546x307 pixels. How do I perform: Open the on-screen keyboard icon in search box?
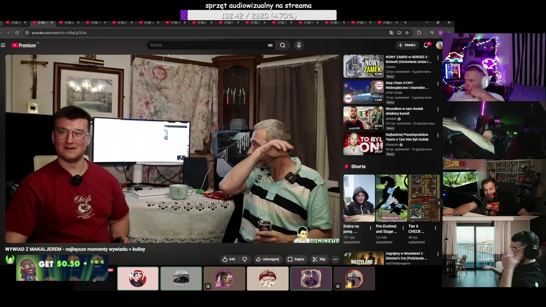coord(270,45)
